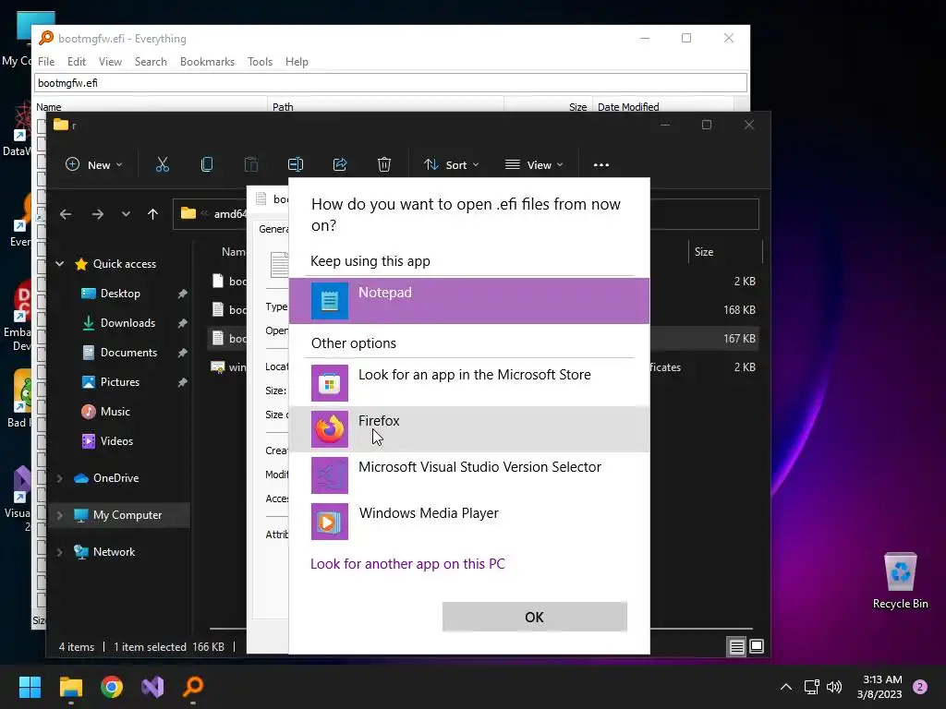946x709 pixels.
Task: Confirm with the OK button
Action: 535,617
